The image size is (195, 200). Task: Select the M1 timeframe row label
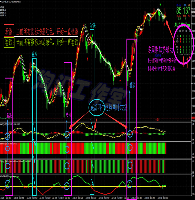[178, 52]
